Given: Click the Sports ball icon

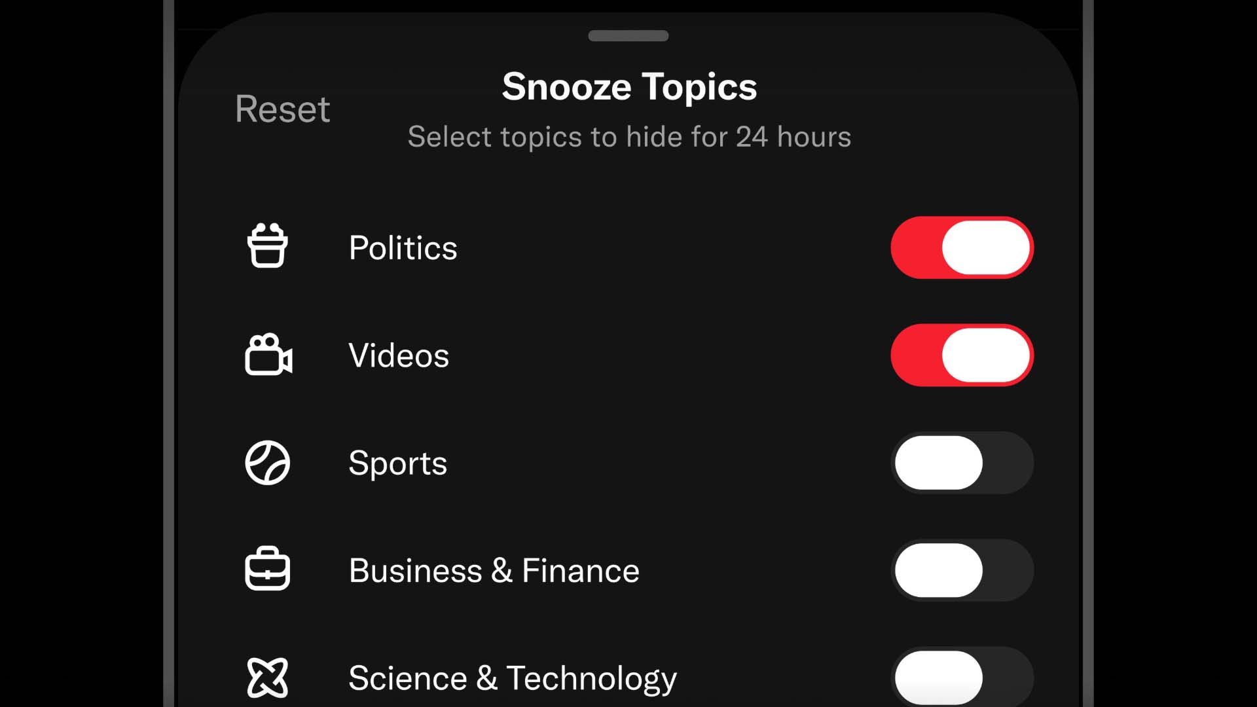Looking at the screenshot, I should pyautogui.click(x=267, y=463).
